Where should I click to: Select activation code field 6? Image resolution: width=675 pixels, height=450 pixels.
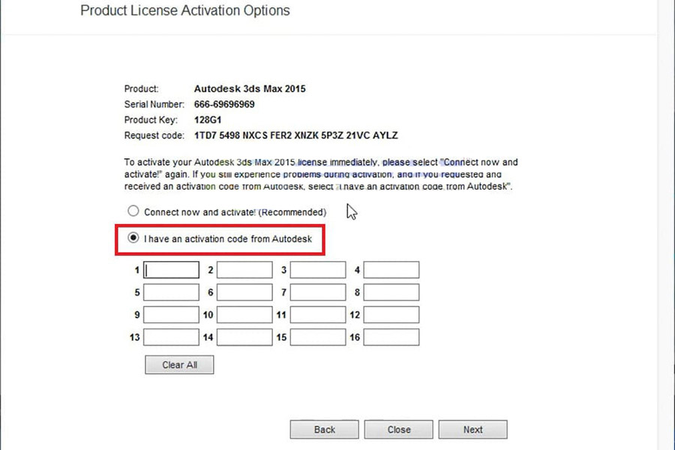(245, 292)
